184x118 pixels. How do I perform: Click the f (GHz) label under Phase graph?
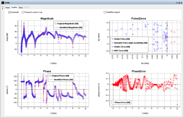(x=54, y=113)
